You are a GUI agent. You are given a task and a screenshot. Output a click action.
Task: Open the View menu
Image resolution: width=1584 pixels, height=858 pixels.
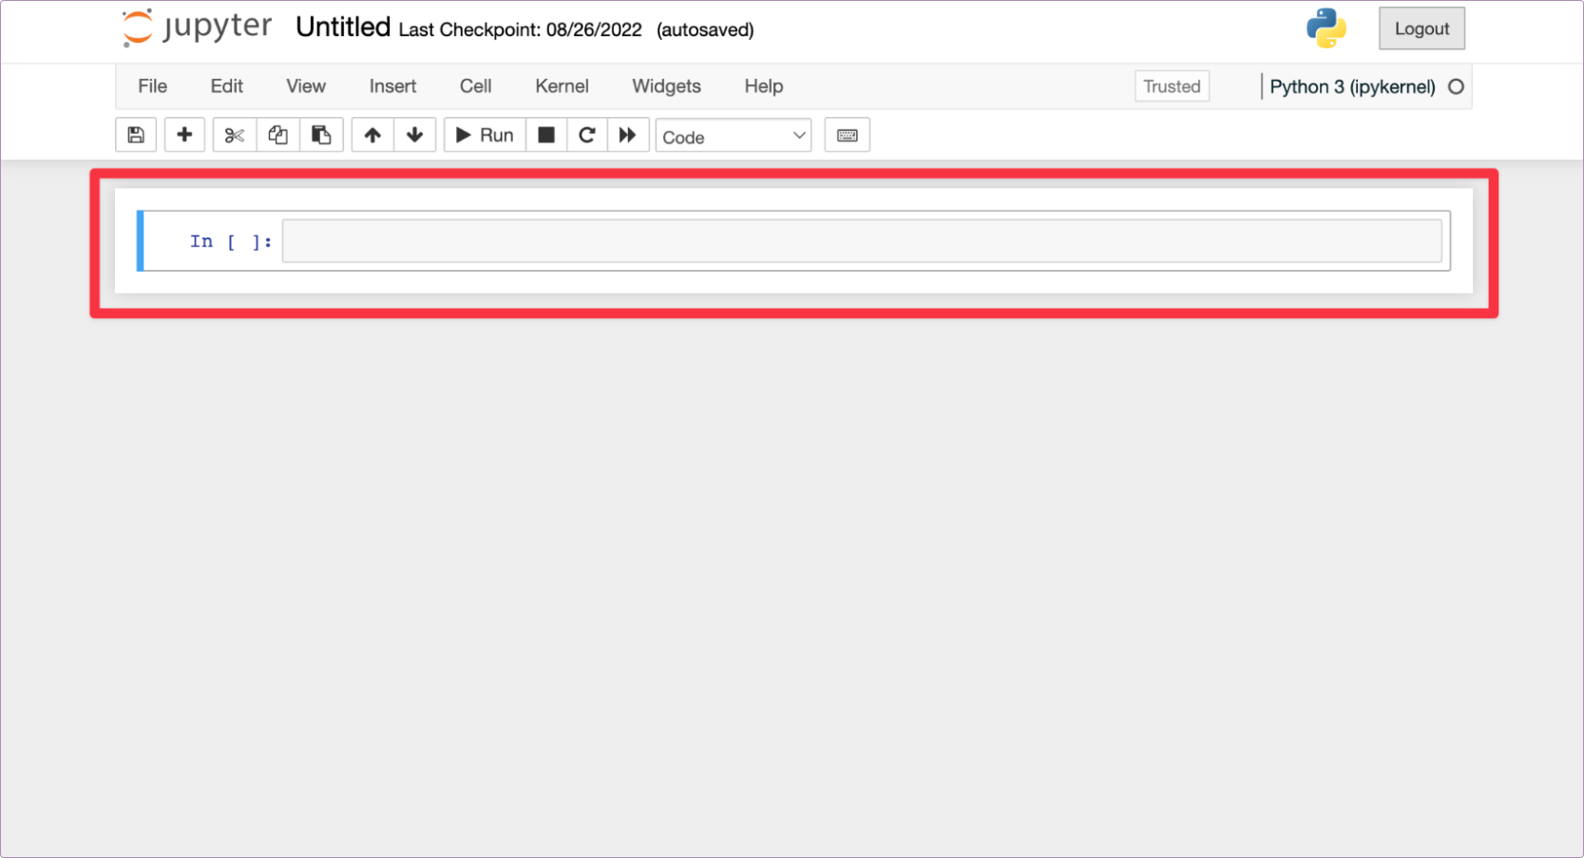[x=306, y=86]
